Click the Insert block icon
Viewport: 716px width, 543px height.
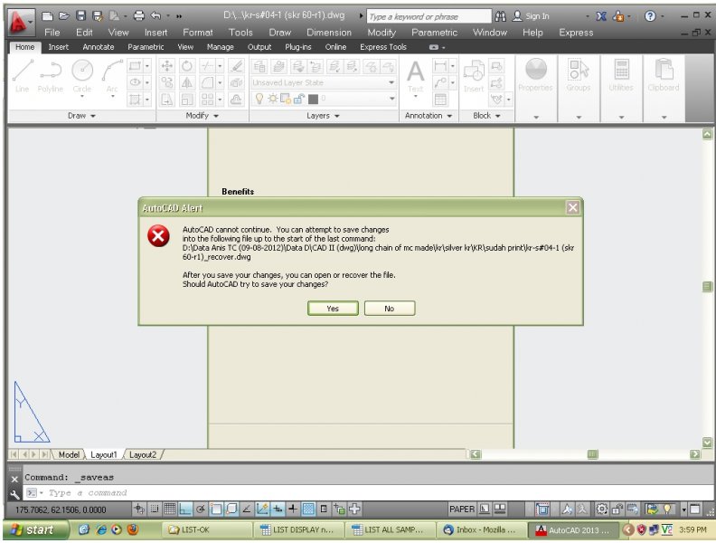pos(474,75)
